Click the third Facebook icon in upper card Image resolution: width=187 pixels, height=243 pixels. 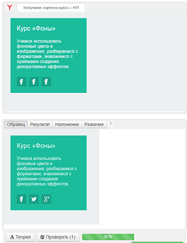click(x=46, y=82)
